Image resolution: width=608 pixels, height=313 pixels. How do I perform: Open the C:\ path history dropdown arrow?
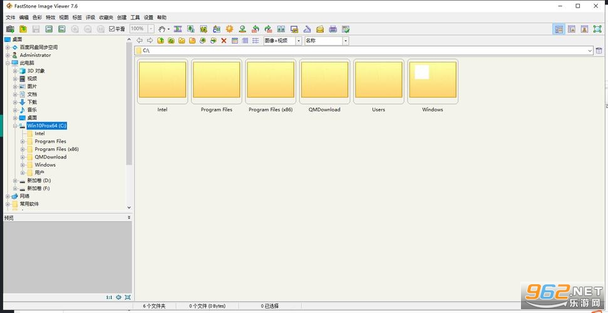coord(590,51)
